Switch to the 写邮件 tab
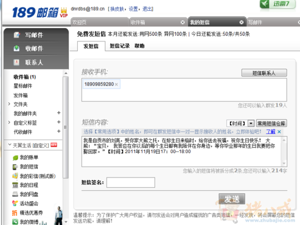 [273, 22]
